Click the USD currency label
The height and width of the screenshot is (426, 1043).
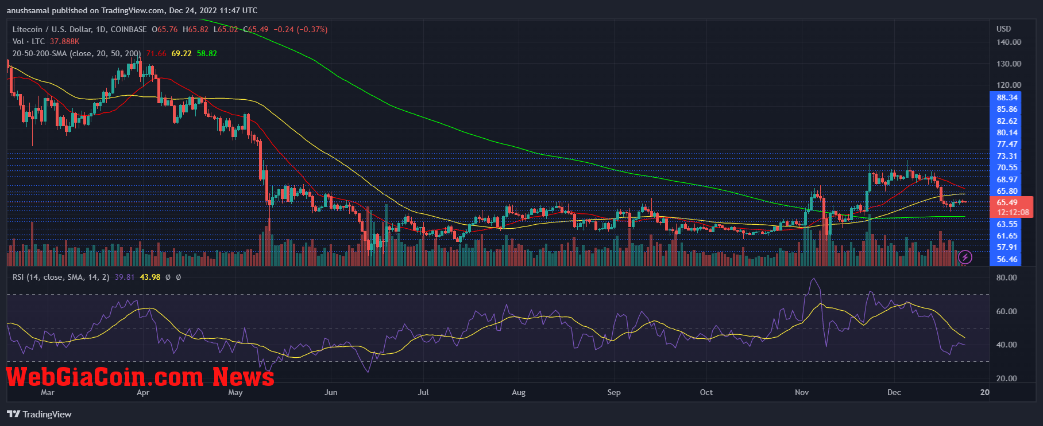point(1004,29)
